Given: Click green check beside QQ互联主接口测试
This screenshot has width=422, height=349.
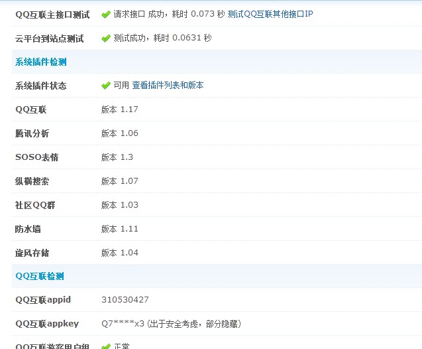Looking at the screenshot, I should coord(106,15).
